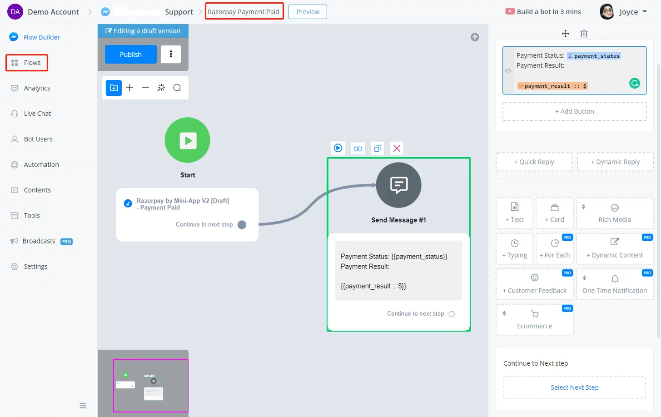Expand One Time Notification options

(x=615, y=284)
